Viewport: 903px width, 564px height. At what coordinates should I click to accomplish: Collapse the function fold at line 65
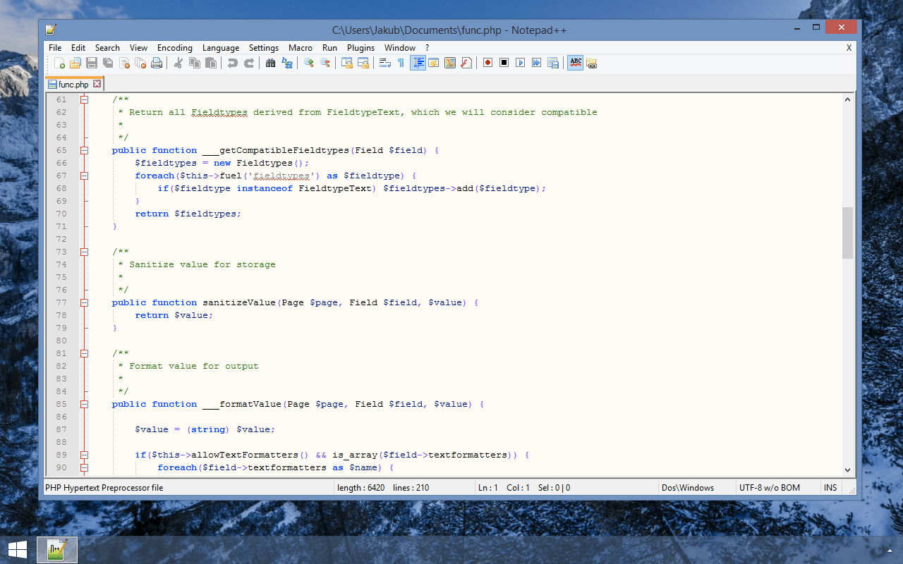click(x=84, y=150)
